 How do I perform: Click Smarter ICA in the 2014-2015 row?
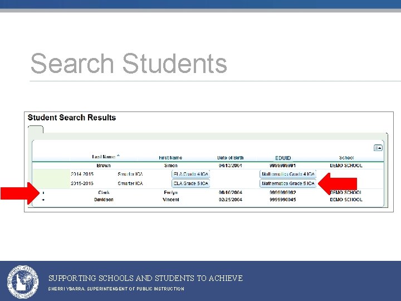click(x=130, y=174)
